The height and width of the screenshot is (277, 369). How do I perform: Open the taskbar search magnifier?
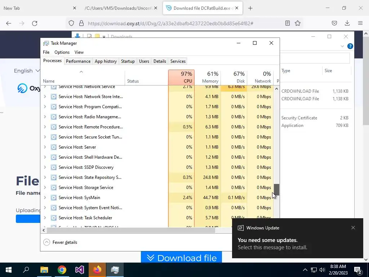[26, 270]
